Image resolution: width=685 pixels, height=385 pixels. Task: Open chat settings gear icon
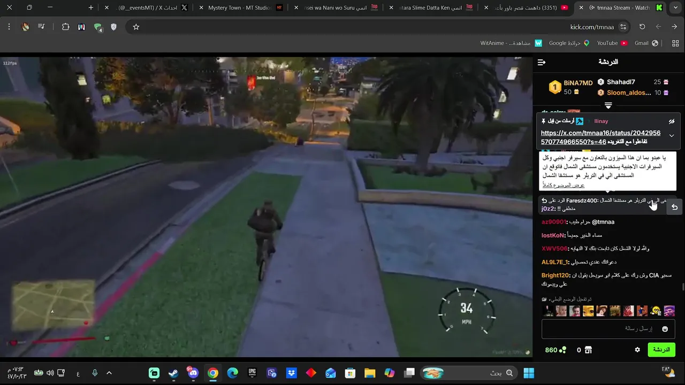637,350
